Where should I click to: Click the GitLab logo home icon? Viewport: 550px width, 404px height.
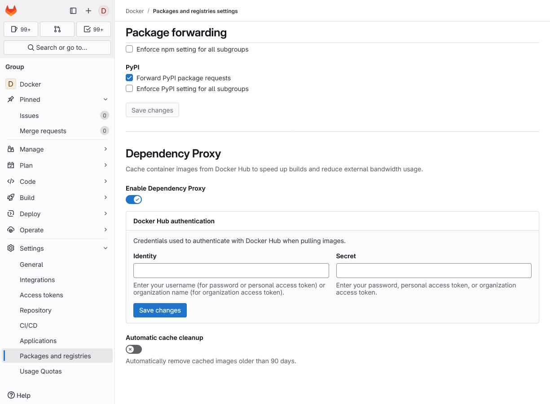[x=11, y=11]
